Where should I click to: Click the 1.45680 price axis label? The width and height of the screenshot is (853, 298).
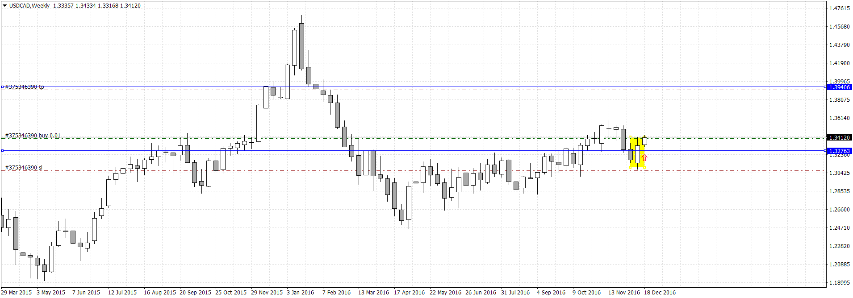point(840,26)
